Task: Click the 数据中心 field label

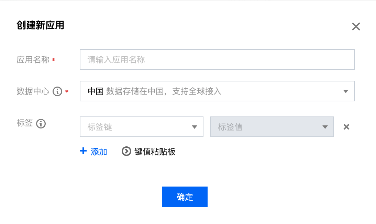Action: point(33,91)
